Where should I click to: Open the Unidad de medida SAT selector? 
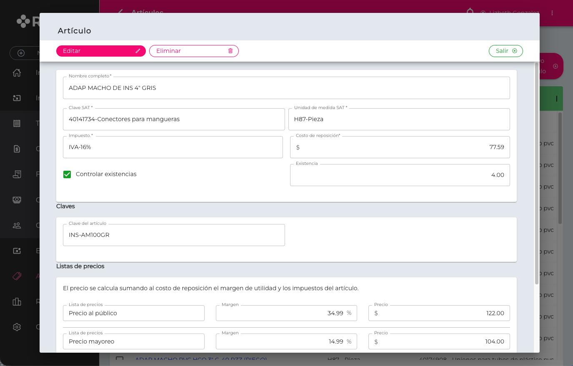tap(399, 119)
